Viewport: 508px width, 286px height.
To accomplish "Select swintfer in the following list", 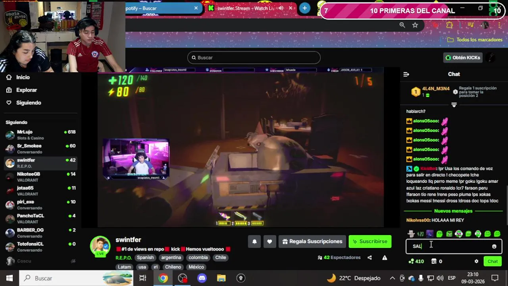I will click(x=40, y=163).
